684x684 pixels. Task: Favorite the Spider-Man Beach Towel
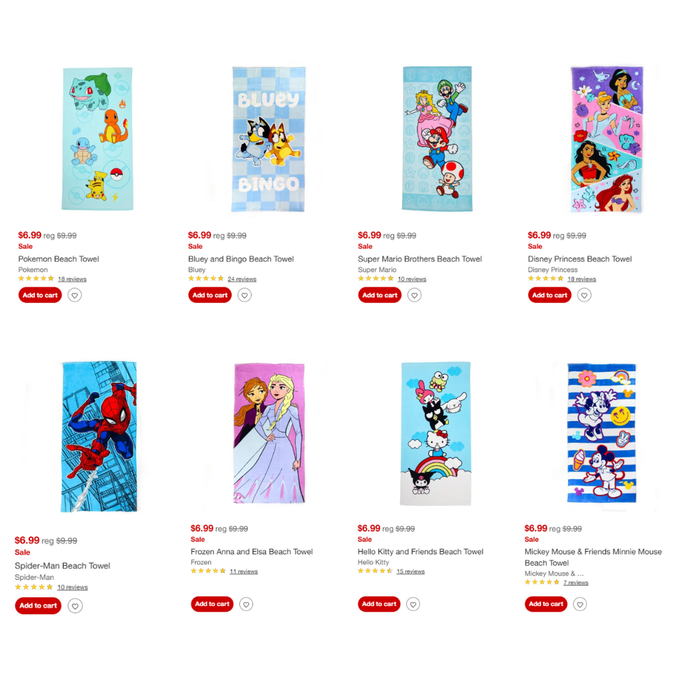(x=75, y=606)
